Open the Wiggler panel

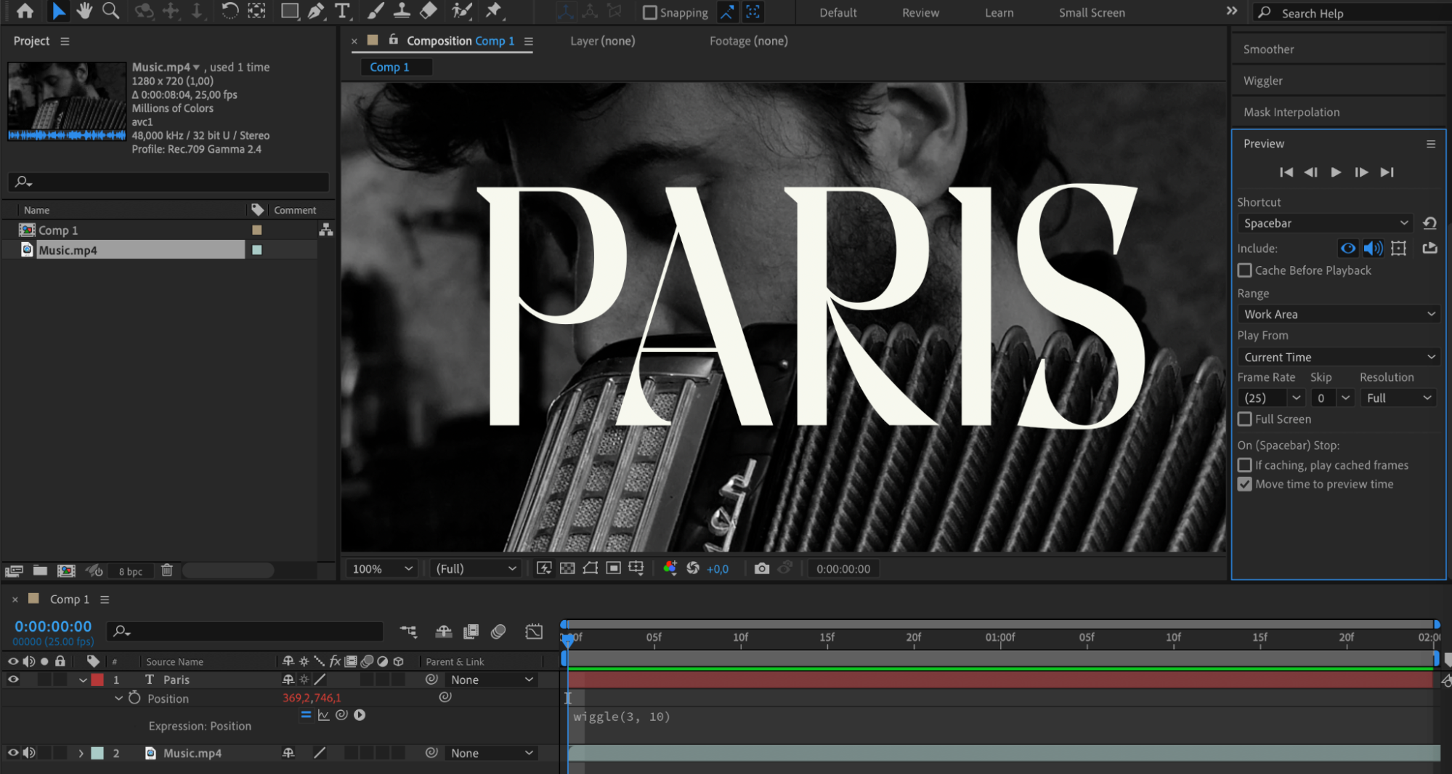click(1262, 81)
